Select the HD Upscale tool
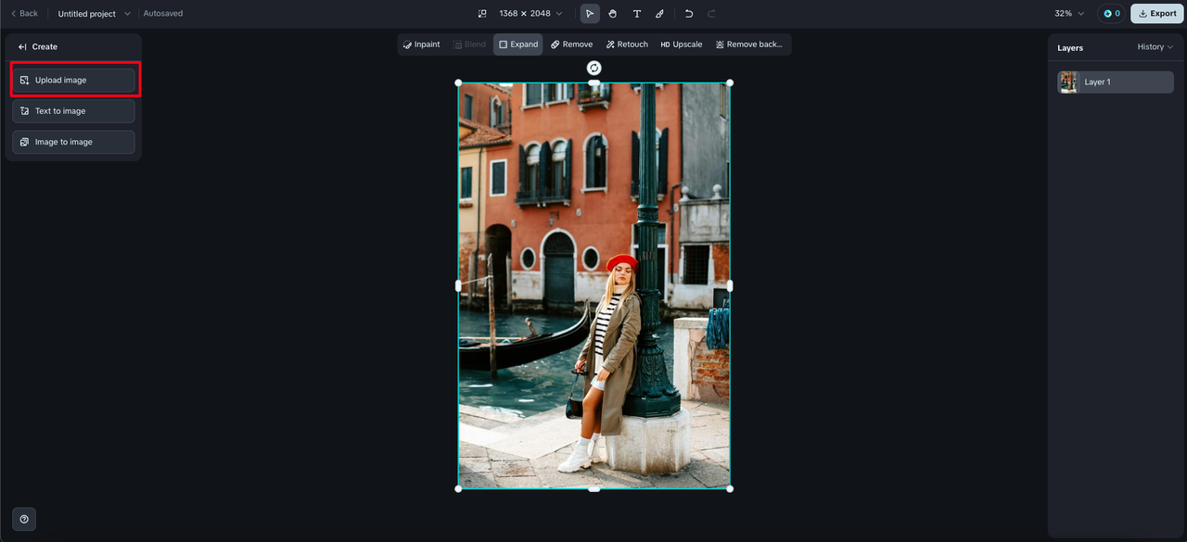The width and height of the screenshot is (1187, 542). pyautogui.click(x=682, y=44)
